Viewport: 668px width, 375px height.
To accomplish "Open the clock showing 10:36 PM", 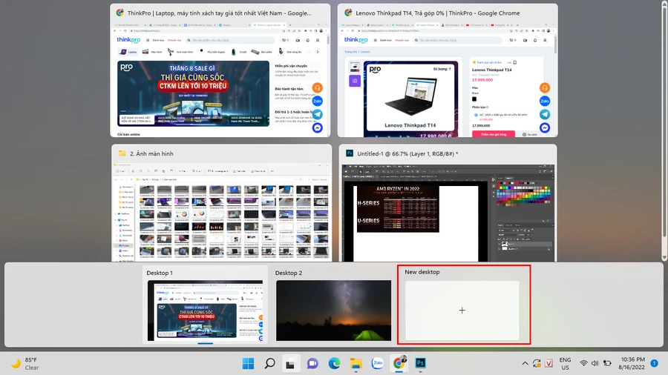I will (x=632, y=364).
